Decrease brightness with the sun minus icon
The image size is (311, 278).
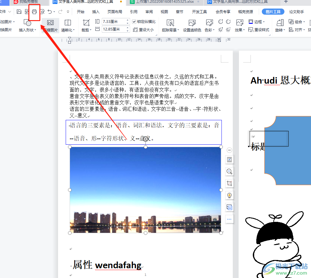(228, 30)
